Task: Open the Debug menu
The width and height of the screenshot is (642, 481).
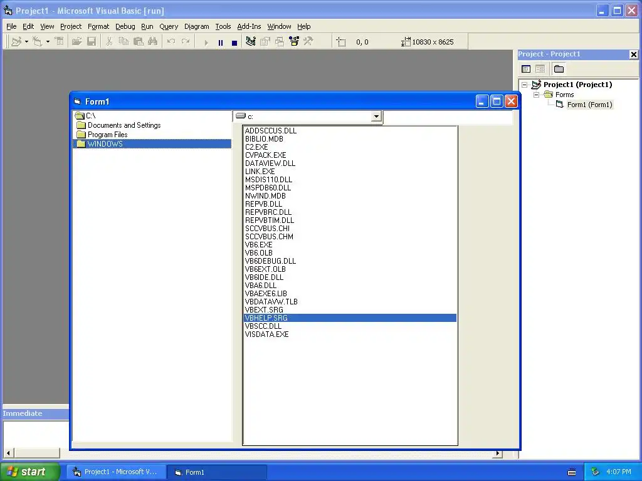Action: click(x=125, y=26)
